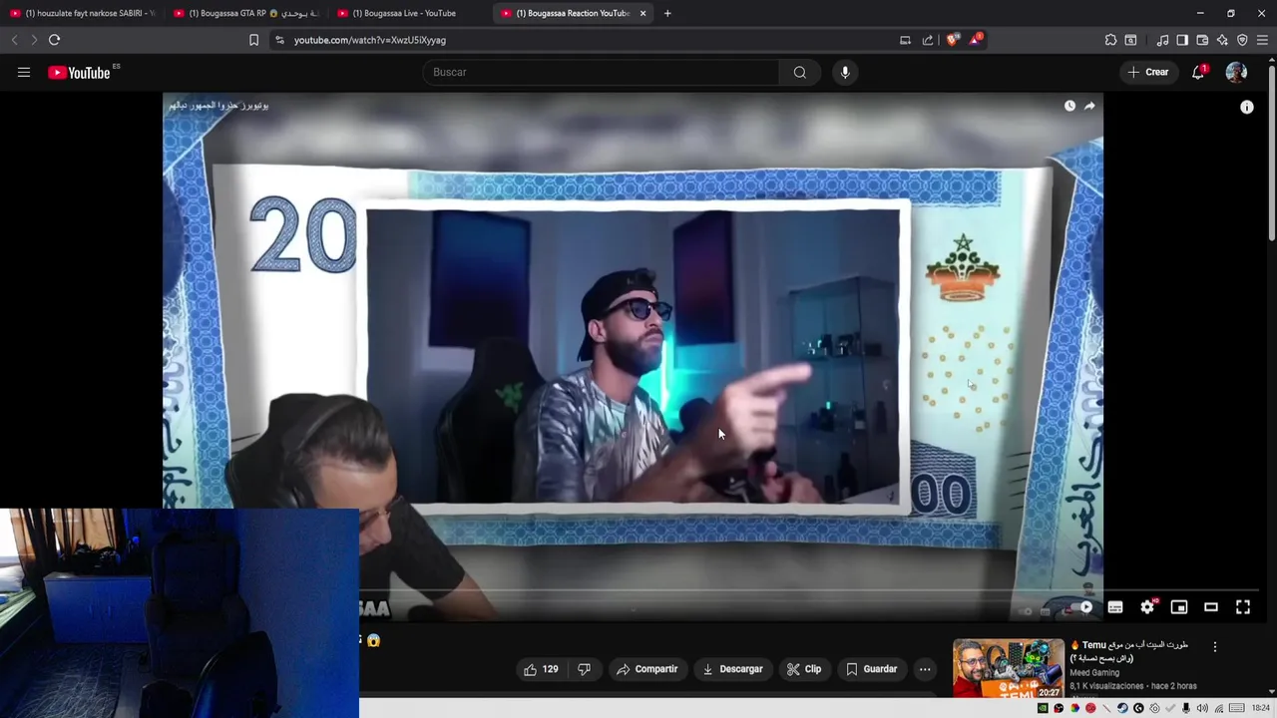Click the Crear button

[x=1148, y=72]
